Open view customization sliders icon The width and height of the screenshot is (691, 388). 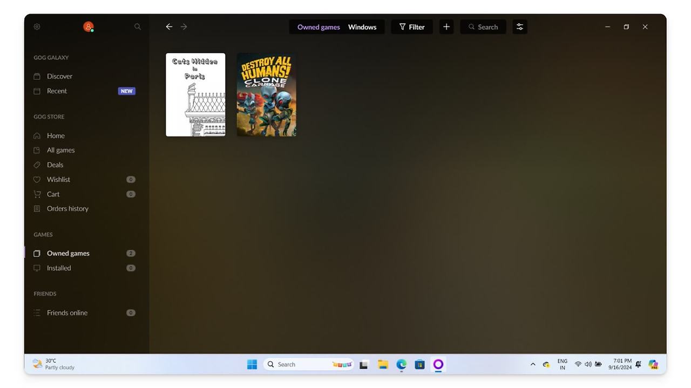520,27
